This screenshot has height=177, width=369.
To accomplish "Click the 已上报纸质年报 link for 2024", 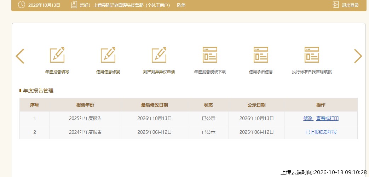I will 321,132.
